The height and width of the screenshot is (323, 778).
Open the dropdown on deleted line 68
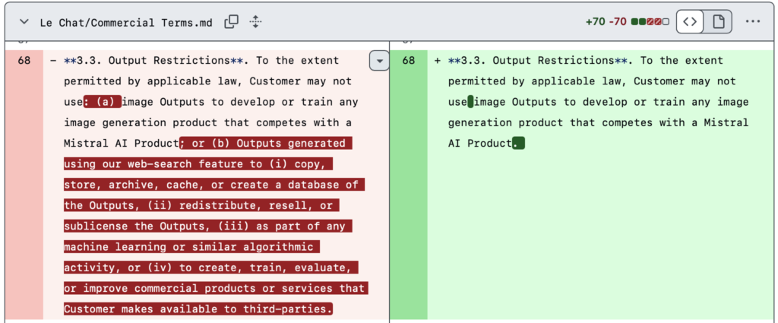pyautogui.click(x=378, y=61)
